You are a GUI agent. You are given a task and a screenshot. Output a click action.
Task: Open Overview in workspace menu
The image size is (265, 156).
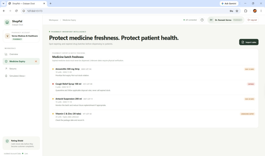tap(21, 54)
